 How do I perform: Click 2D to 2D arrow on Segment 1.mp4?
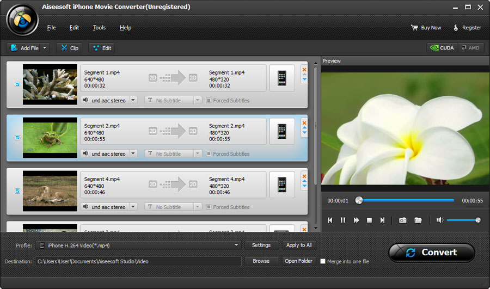(173, 78)
